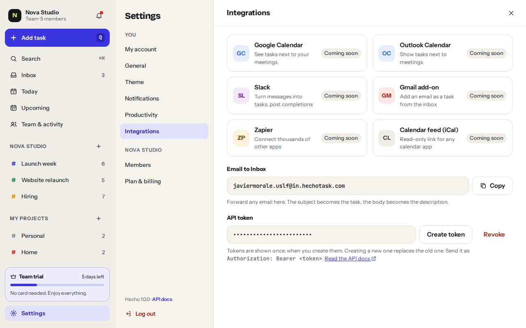Image resolution: width=526 pixels, height=328 pixels.
Task: Click the Upcoming calendar icon
Action: 14,108
